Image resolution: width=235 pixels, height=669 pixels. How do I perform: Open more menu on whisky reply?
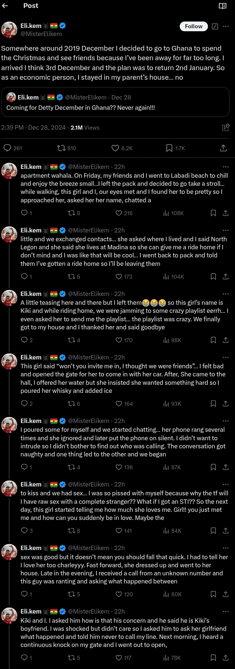click(x=226, y=357)
